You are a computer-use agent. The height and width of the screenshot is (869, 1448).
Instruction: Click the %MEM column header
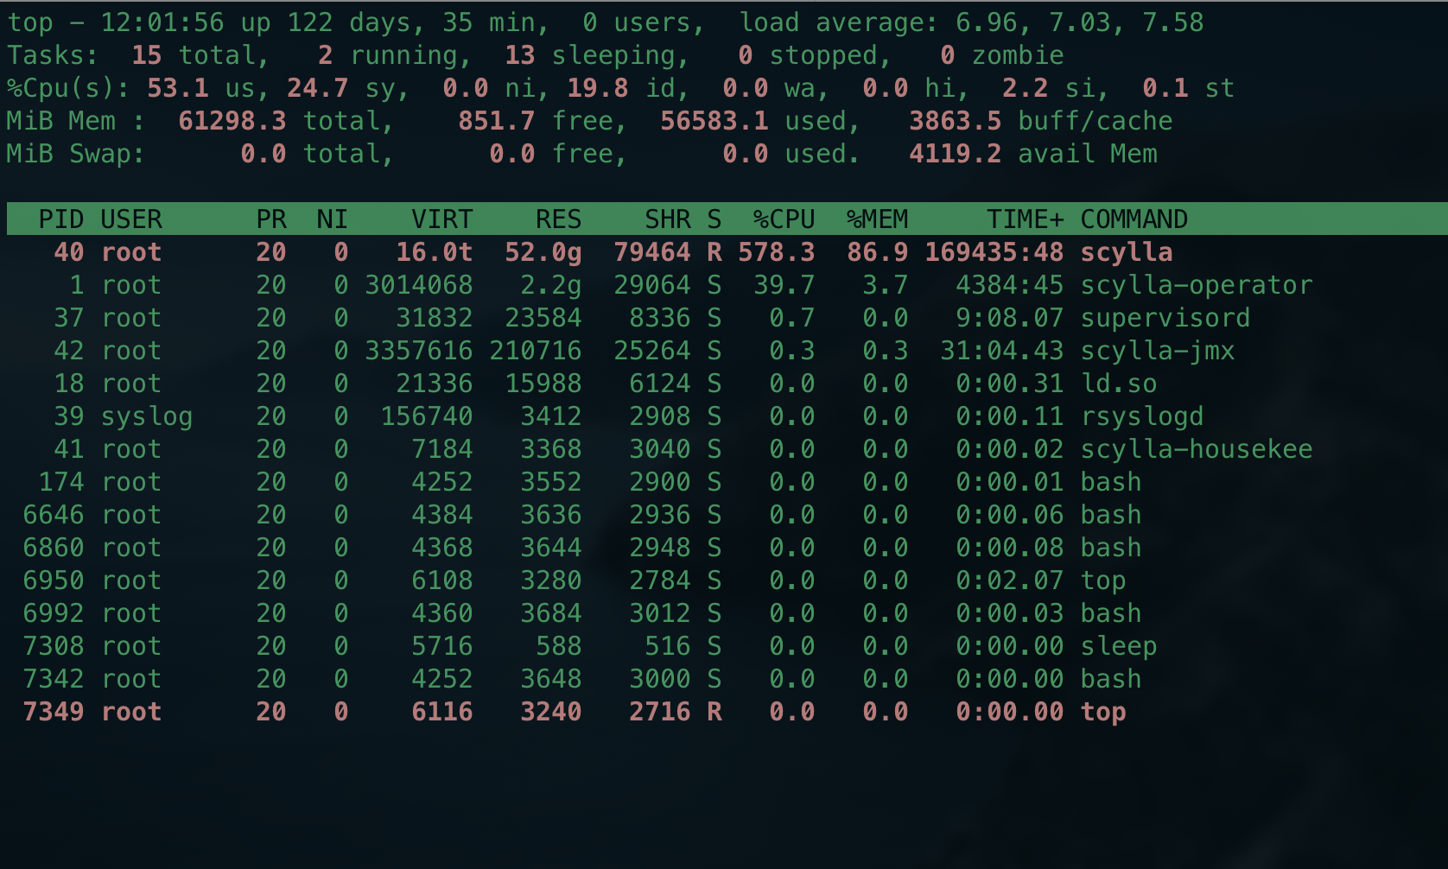click(877, 219)
